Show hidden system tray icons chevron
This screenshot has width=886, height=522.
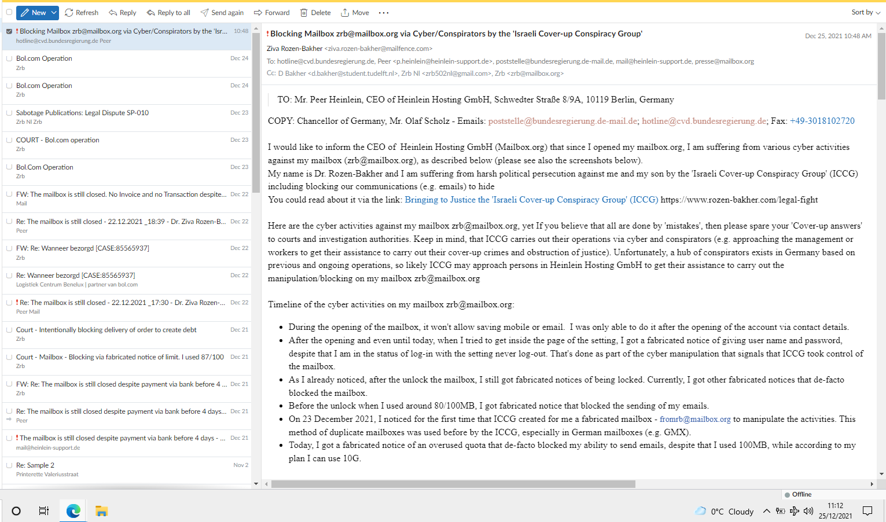point(766,511)
